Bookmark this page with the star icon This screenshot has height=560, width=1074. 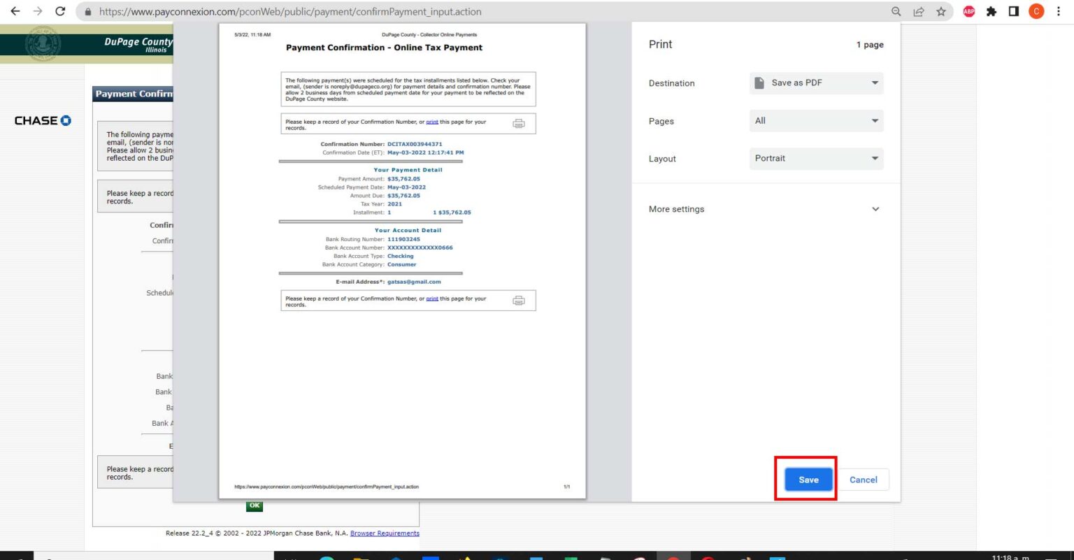click(x=941, y=11)
